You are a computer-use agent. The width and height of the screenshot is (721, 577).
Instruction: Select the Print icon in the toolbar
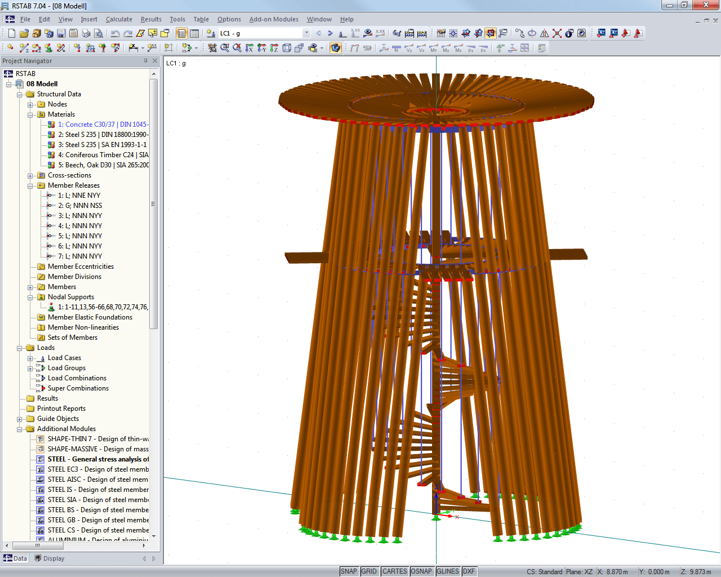[86, 34]
